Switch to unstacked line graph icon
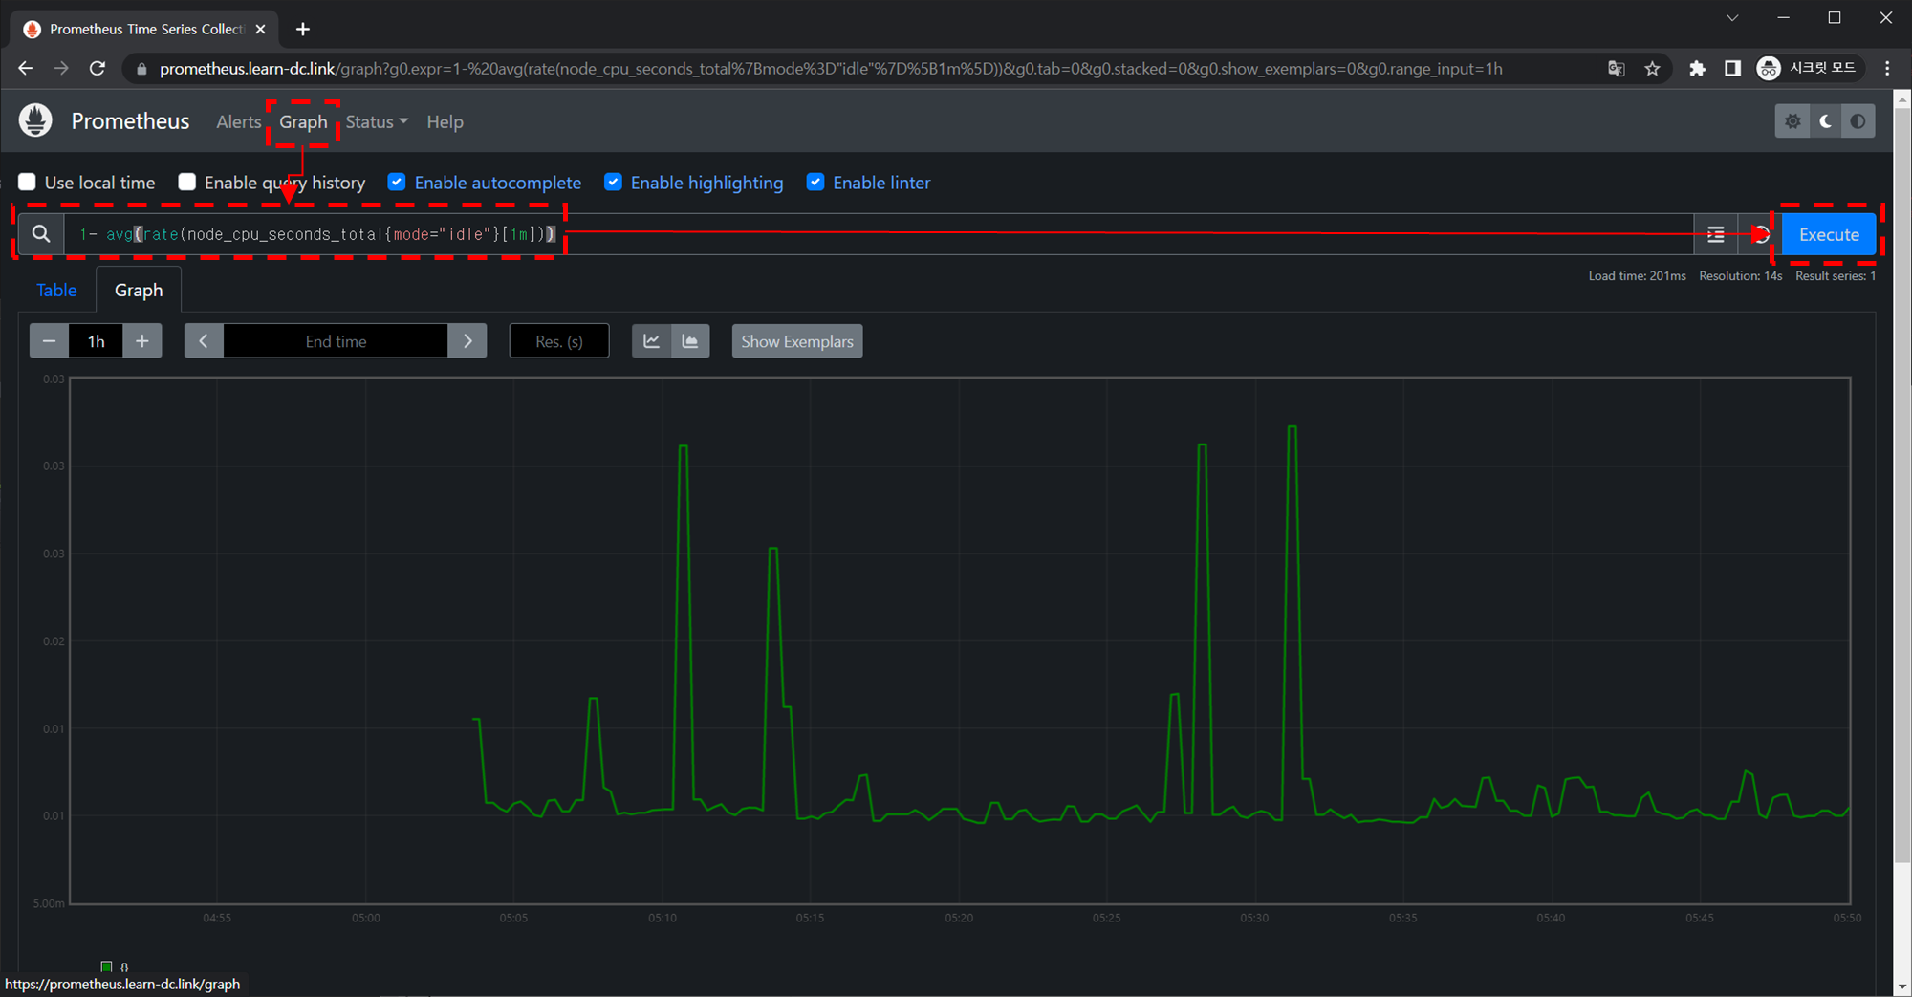Screen dimensions: 1912x997 tap(651, 341)
